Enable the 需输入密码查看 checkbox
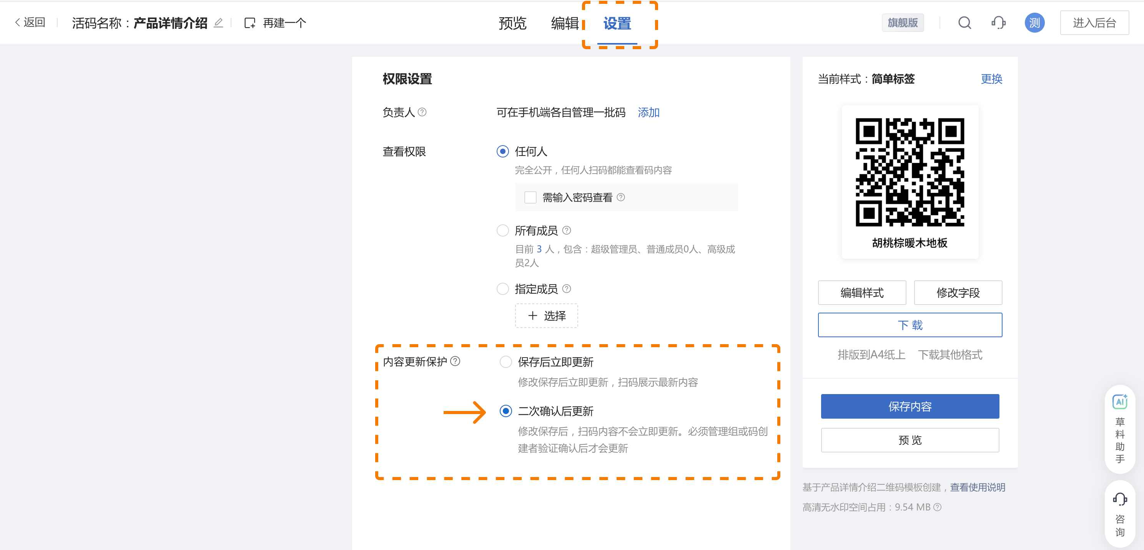 point(530,197)
